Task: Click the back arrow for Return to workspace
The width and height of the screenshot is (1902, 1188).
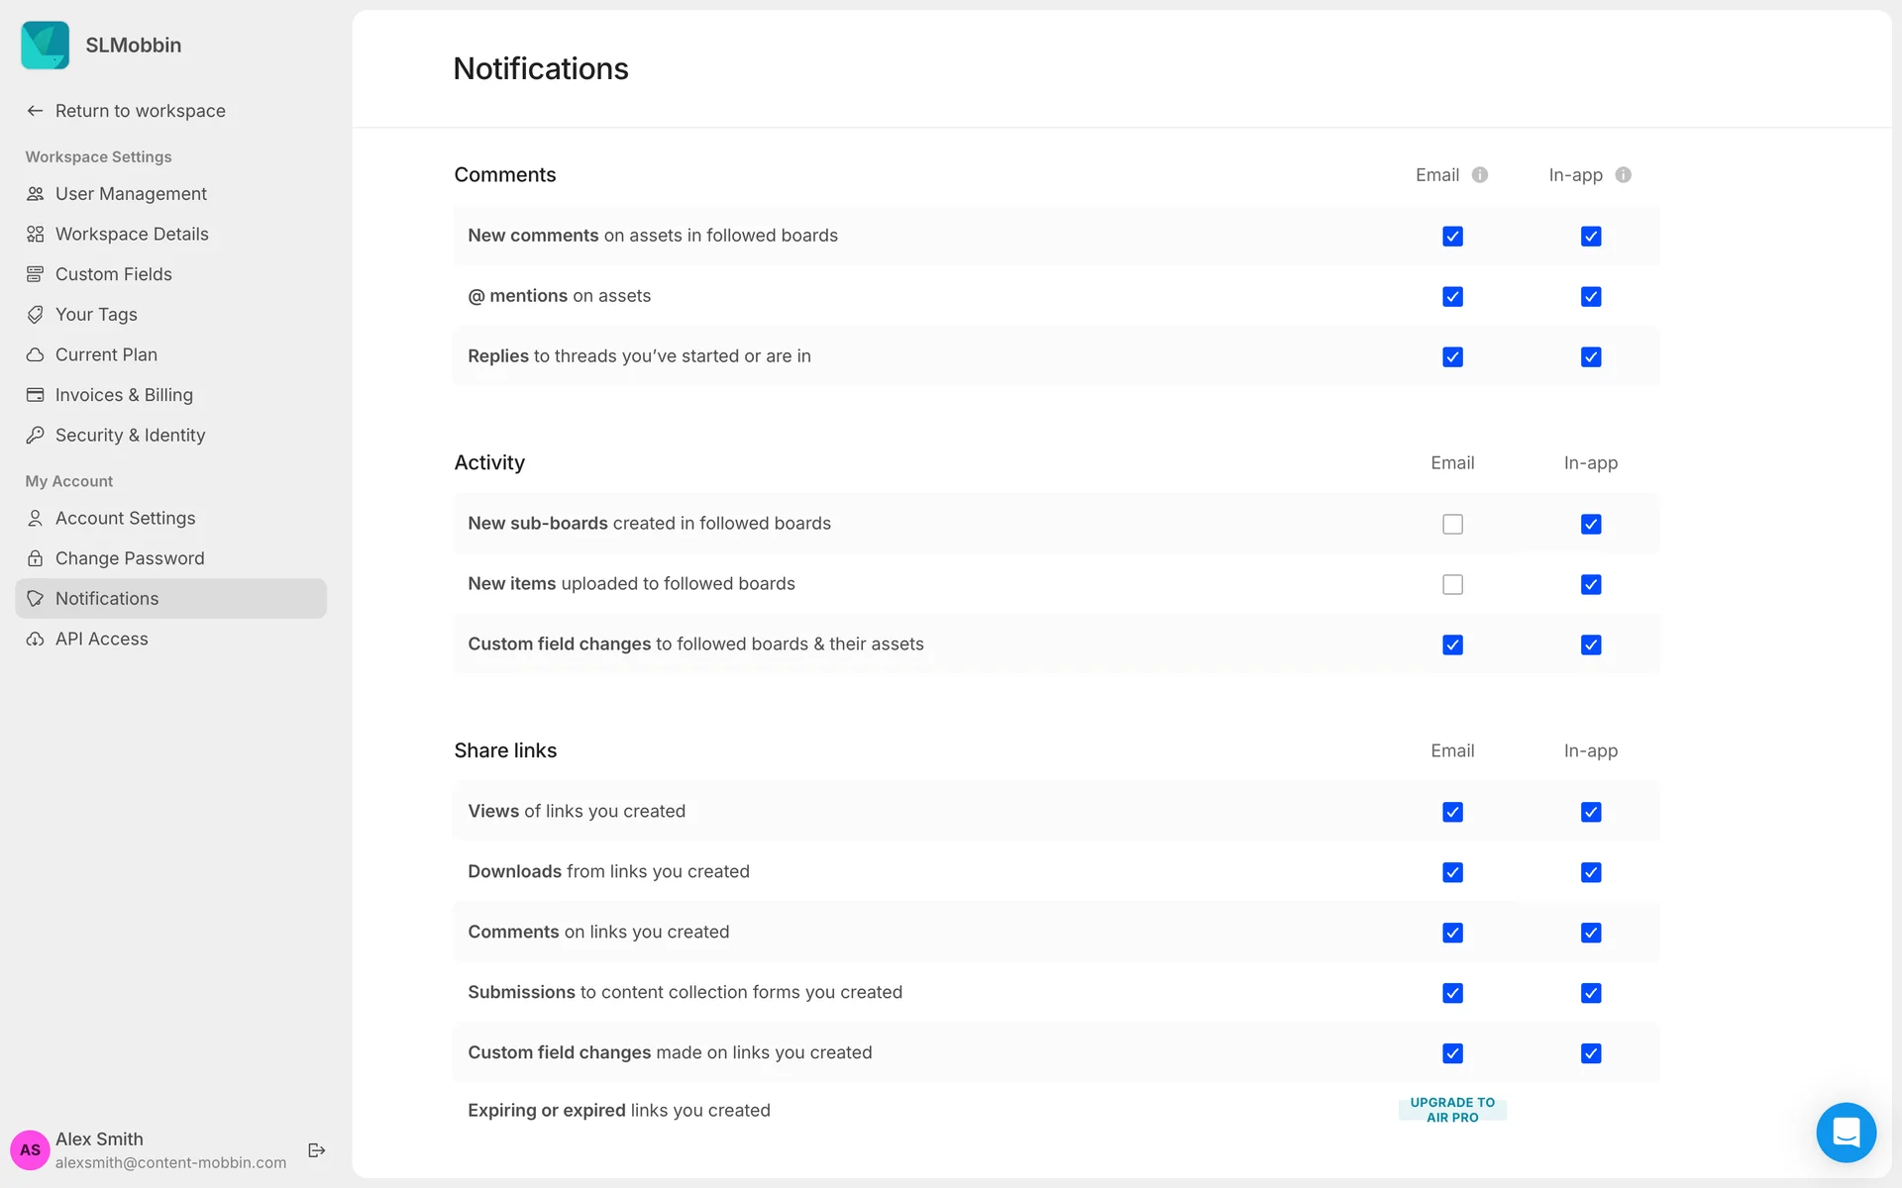Action: click(36, 111)
